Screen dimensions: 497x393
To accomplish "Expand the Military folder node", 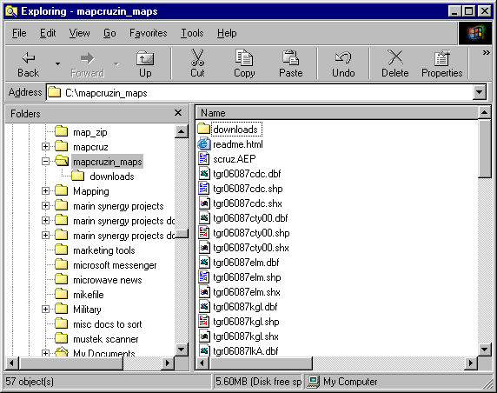I will pos(46,310).
